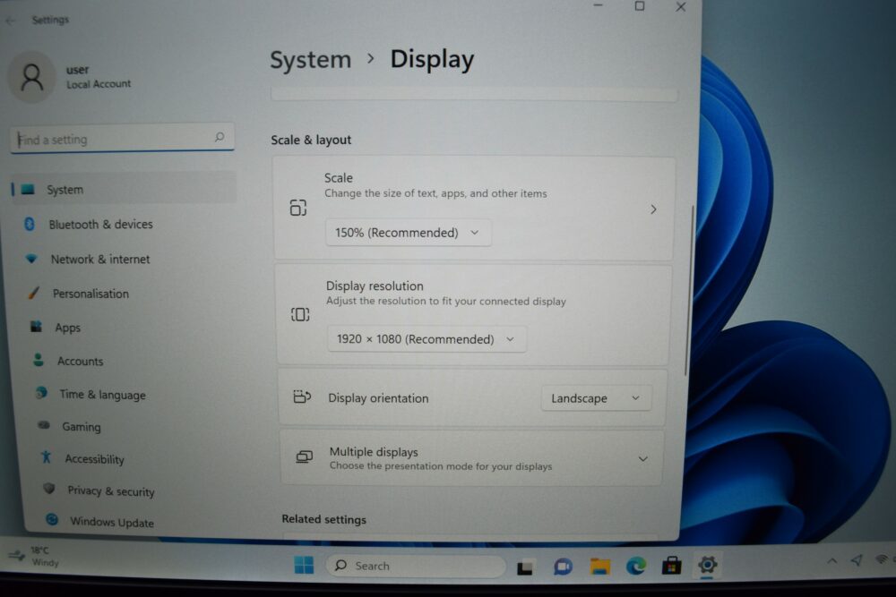
Task: Click the Display orientation label
Action: pyautogui.click(x=378, y=397)
